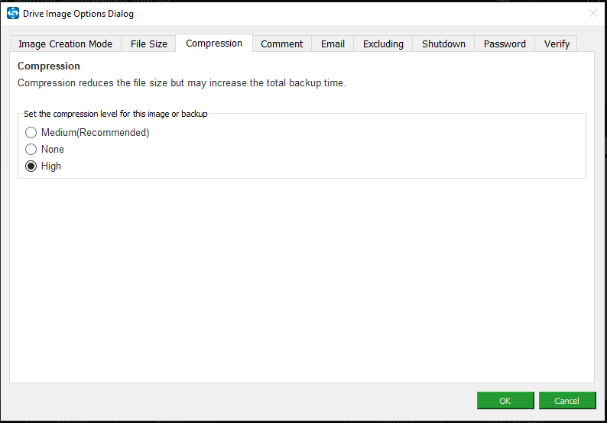Switch to the Excluding tab

point(383,44)
